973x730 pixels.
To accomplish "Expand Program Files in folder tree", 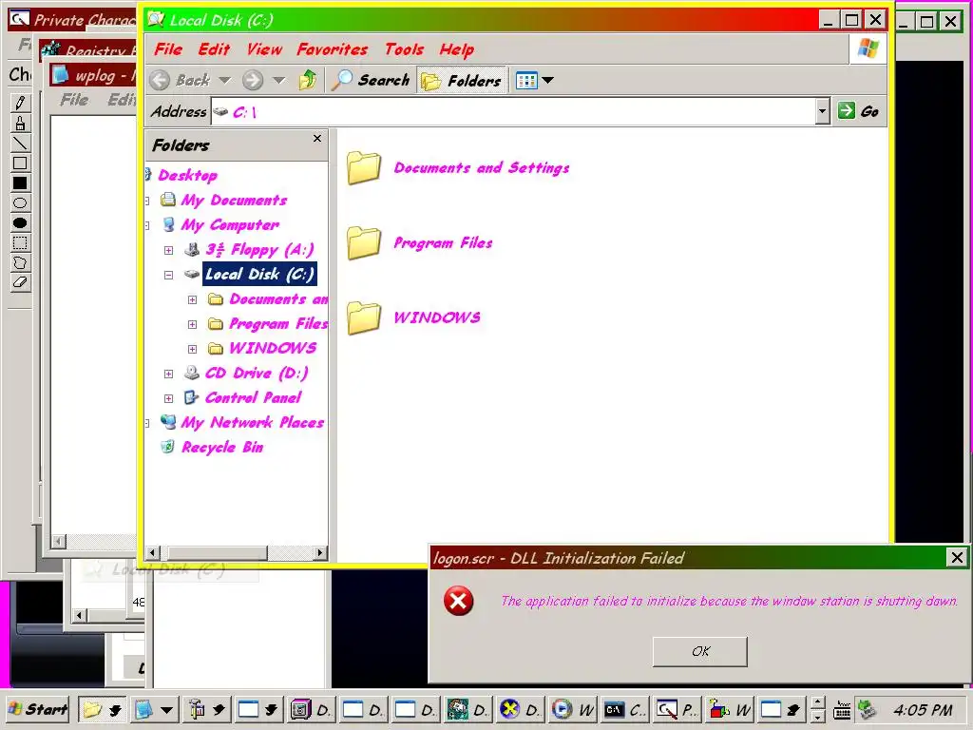I will [192, 325].
